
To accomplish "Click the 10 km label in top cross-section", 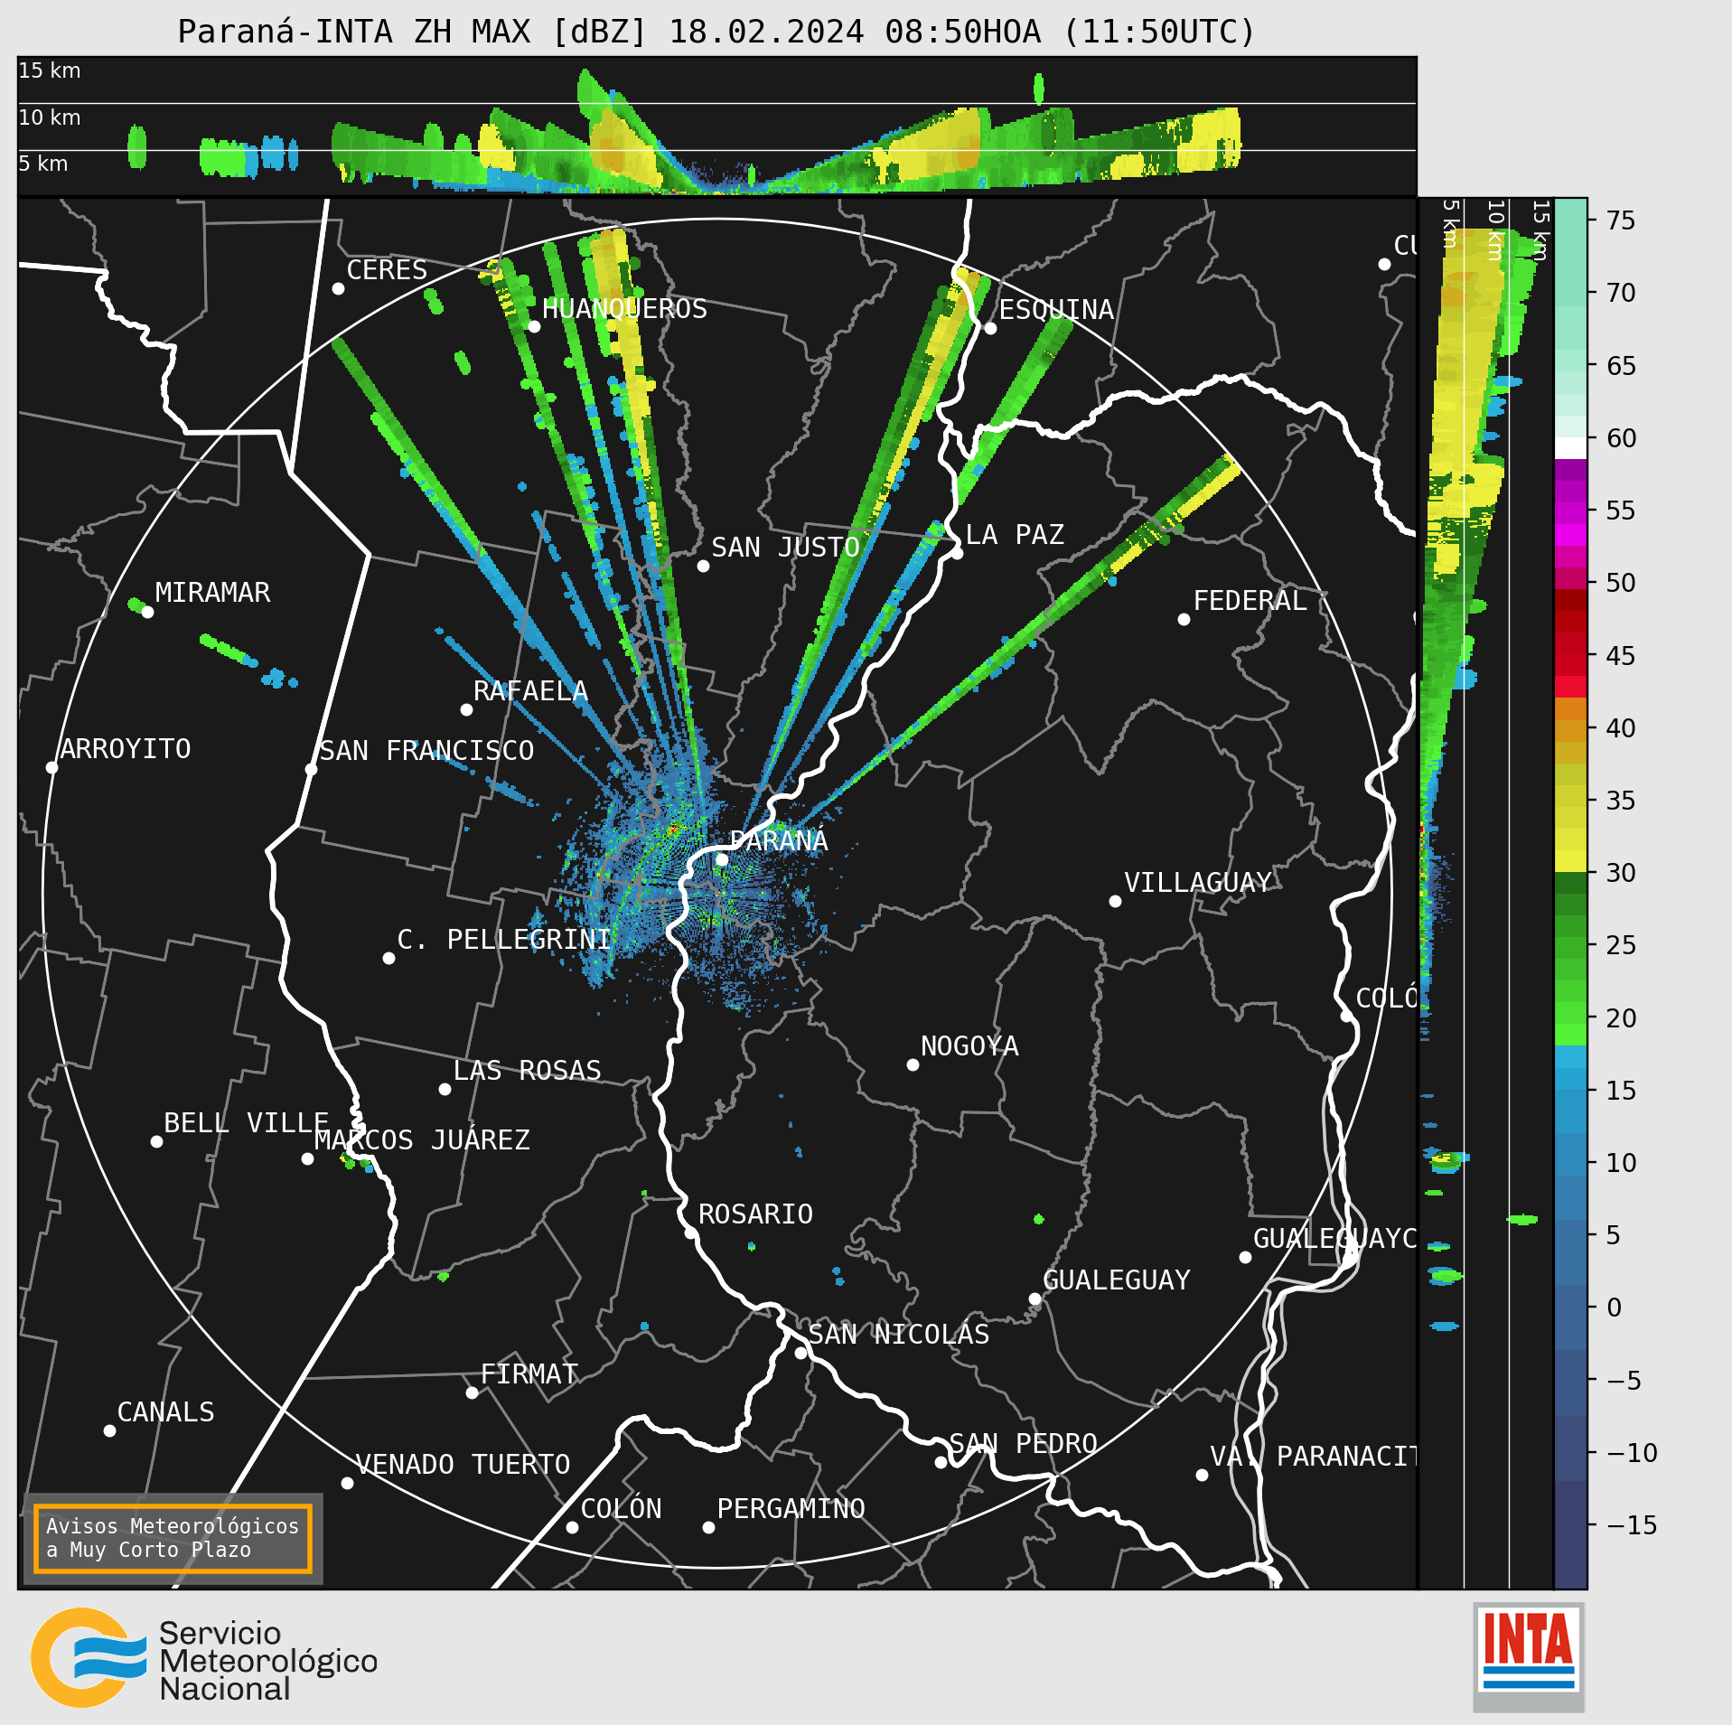I will pyautogui.click(x=50, y=117).
